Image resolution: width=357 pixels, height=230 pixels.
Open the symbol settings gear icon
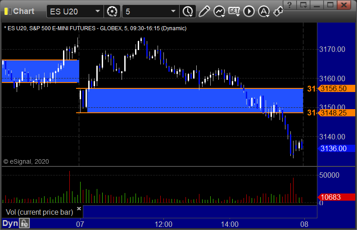[112, 11]
